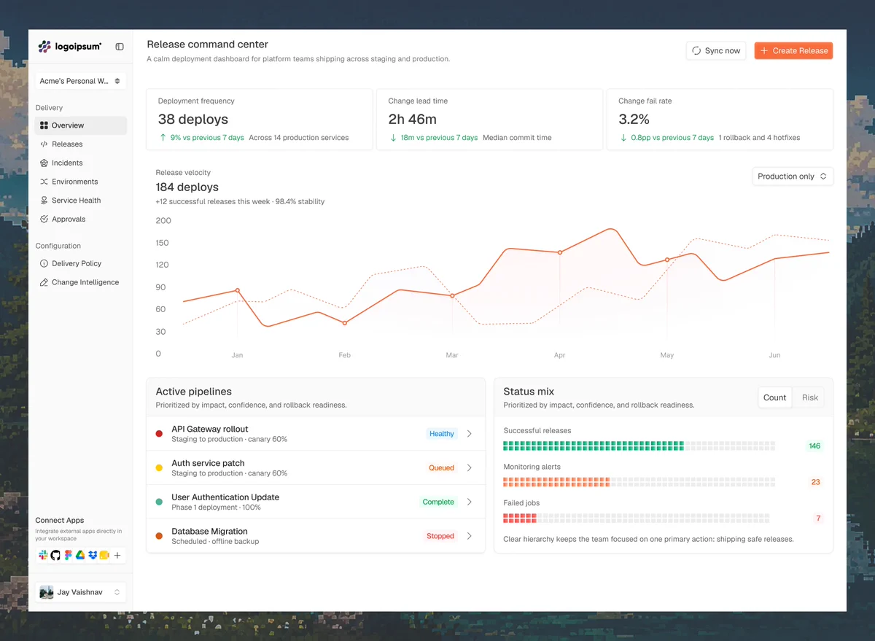Open Acme's Personal workspace switcher
Image resolution: width=875 pixels, height=641 pixels.
[x=80, y=81]
